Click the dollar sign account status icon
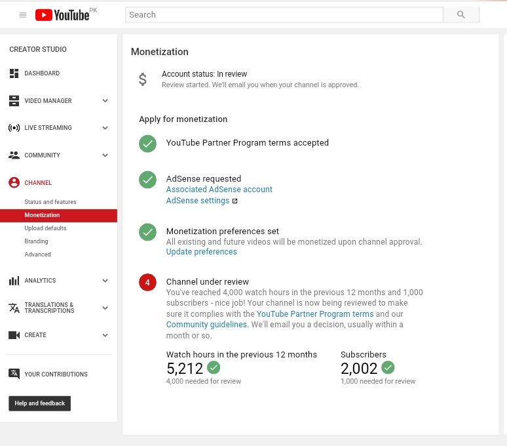Image resolution: width=507 pixels, height=446 pixels. [x=143, y=79]
